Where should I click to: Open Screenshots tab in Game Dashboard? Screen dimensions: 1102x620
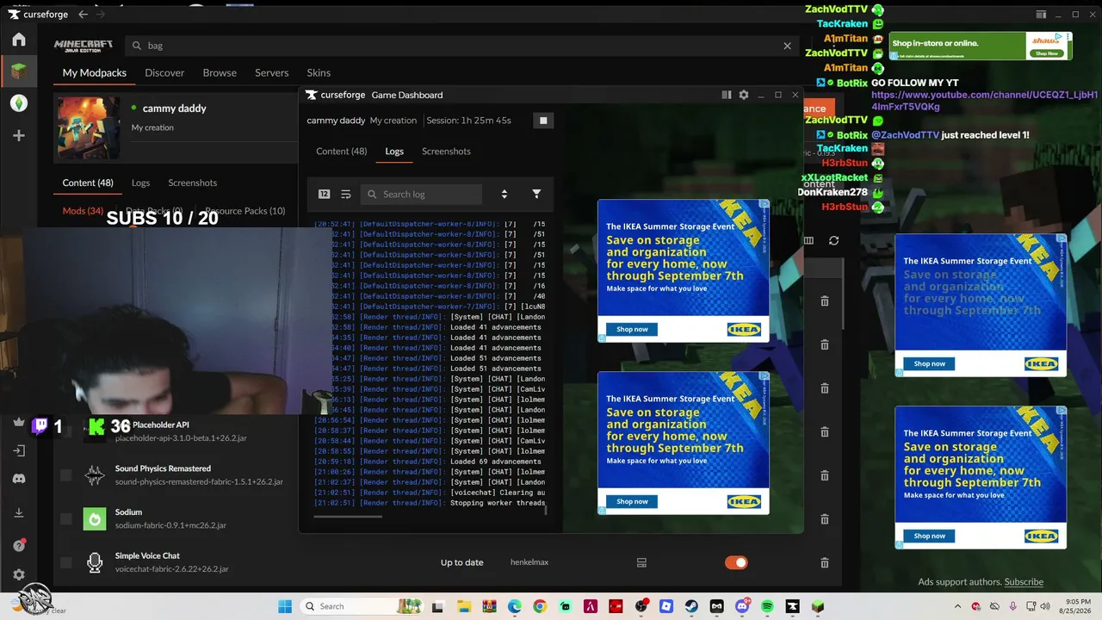[446, 152]
